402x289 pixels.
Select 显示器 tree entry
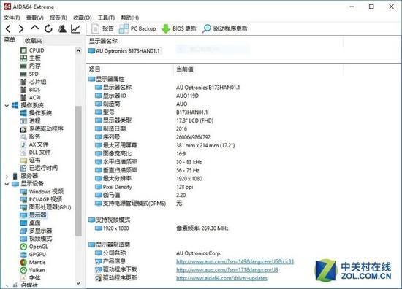pyautogui.click(x=34, y=215)
